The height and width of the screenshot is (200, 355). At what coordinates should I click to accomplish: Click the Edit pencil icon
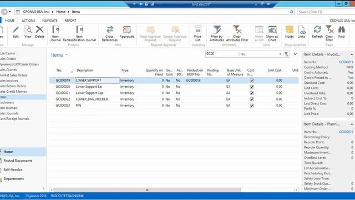tap(16, 29)
